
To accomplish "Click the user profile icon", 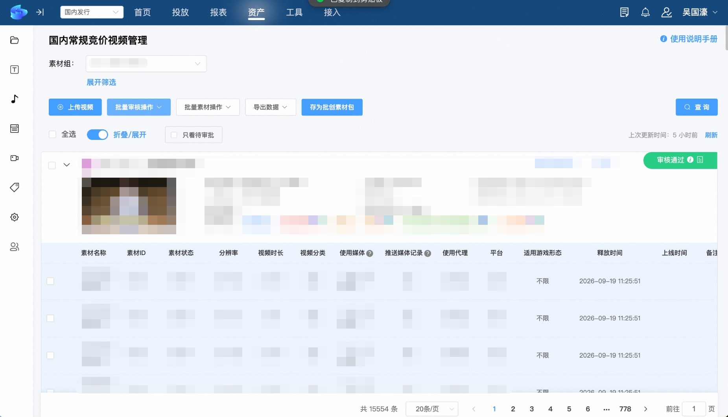I will click(666, 12).
